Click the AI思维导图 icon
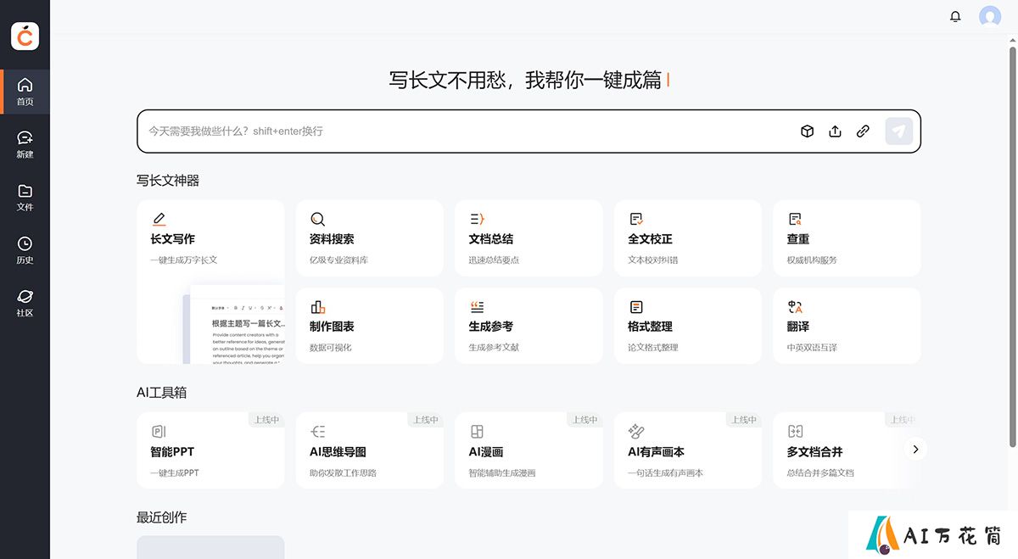Screen dimensions: 1018x559 [317, 432]
